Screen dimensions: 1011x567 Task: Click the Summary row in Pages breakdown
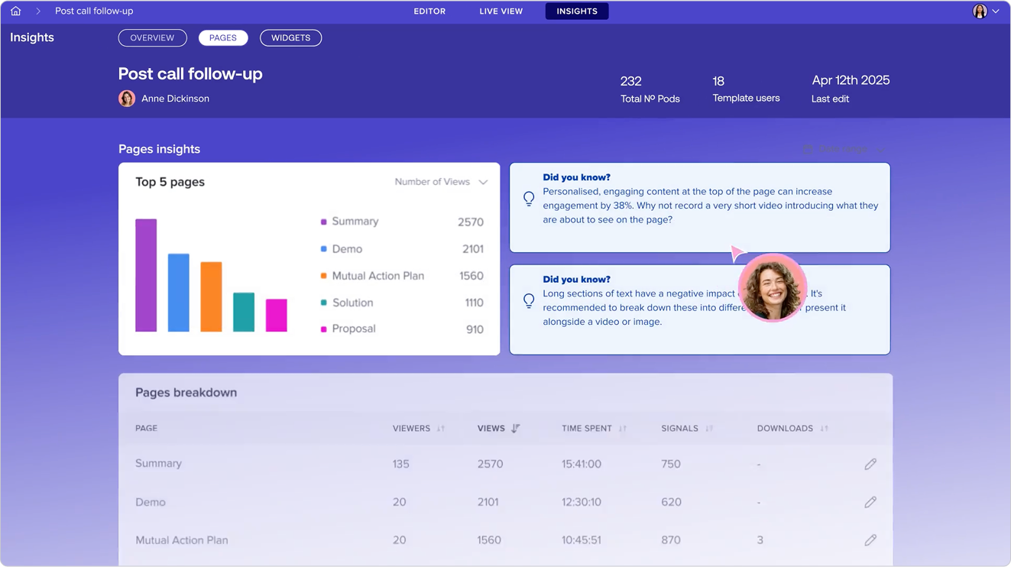tap(505, 464)
